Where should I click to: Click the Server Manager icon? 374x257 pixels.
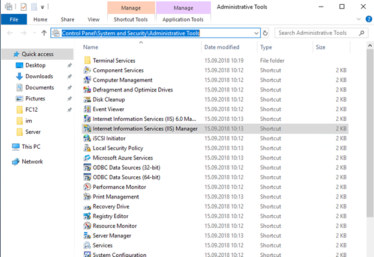tap(88, 235)
